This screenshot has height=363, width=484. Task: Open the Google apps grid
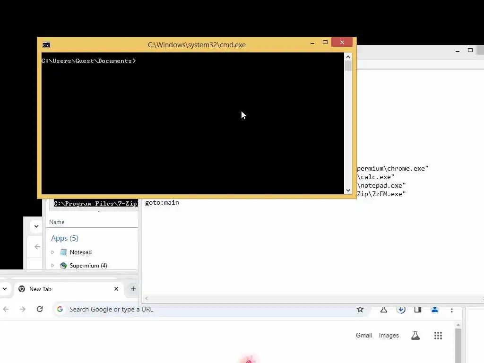438,336
